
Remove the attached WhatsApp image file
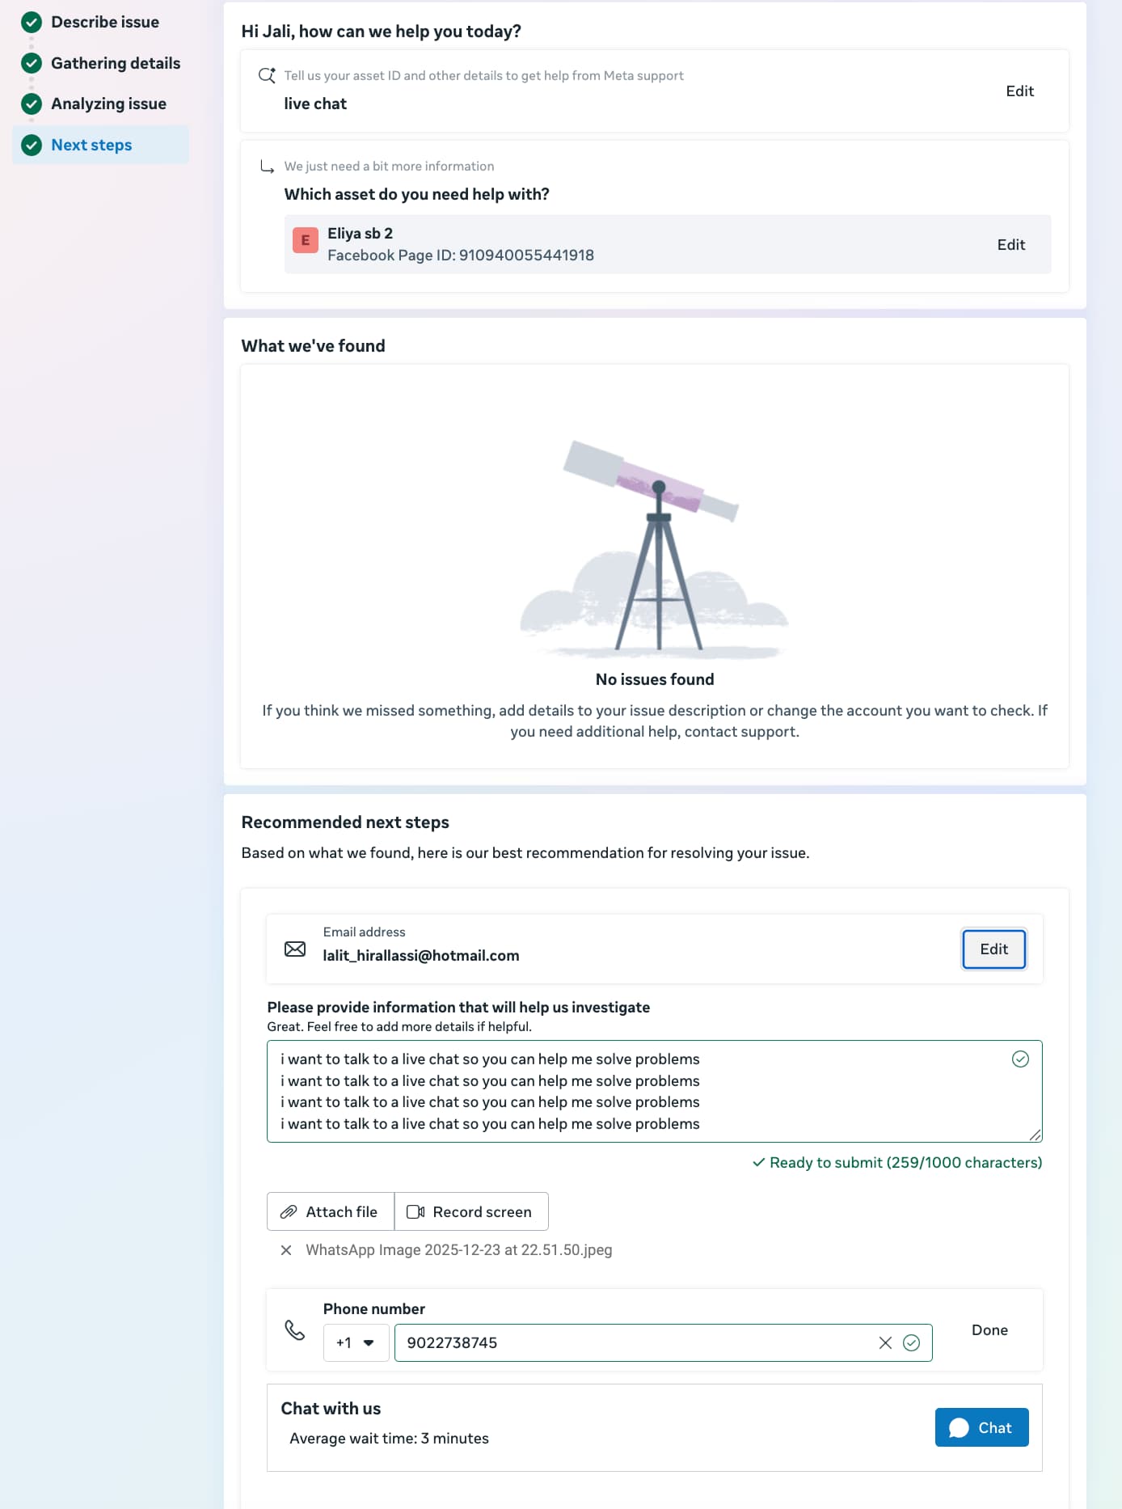(286, 1250)
